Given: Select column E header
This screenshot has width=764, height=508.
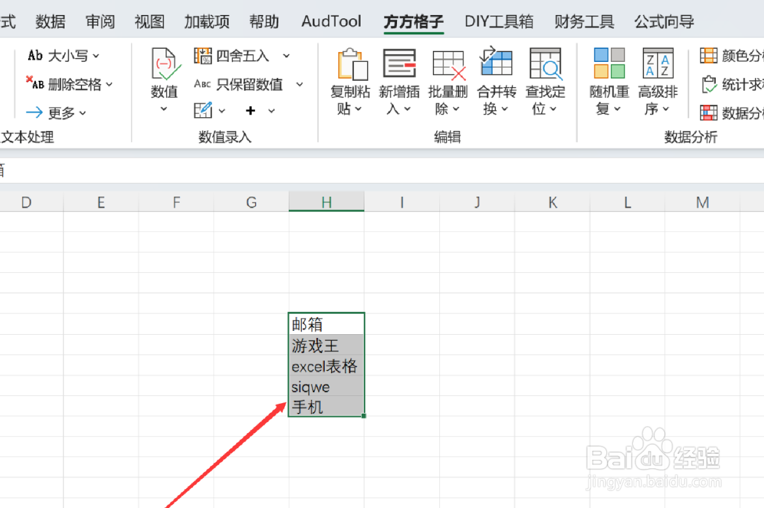Looking at the screenshot, I should (101, 201).
